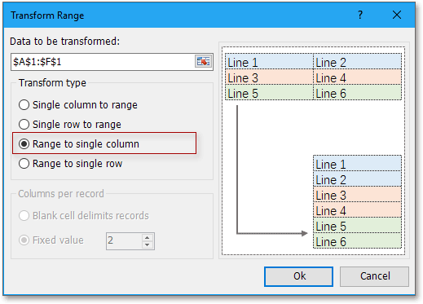Click the Fixed value number field

click(x=124, y=241)
